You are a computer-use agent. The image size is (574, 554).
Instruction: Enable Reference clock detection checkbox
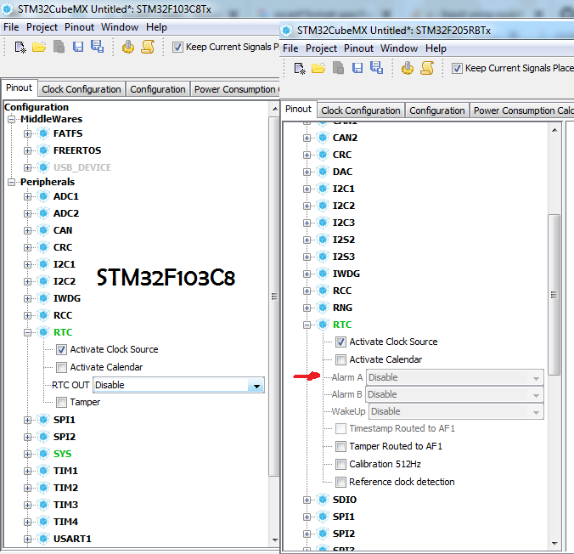(340, 482)
